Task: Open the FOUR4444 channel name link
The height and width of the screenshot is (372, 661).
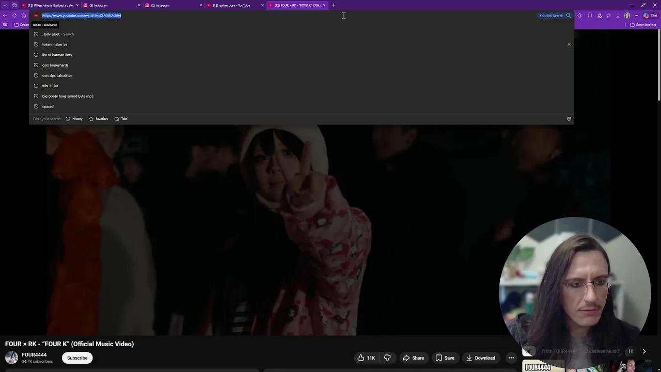Action: (x=34, y=355)
